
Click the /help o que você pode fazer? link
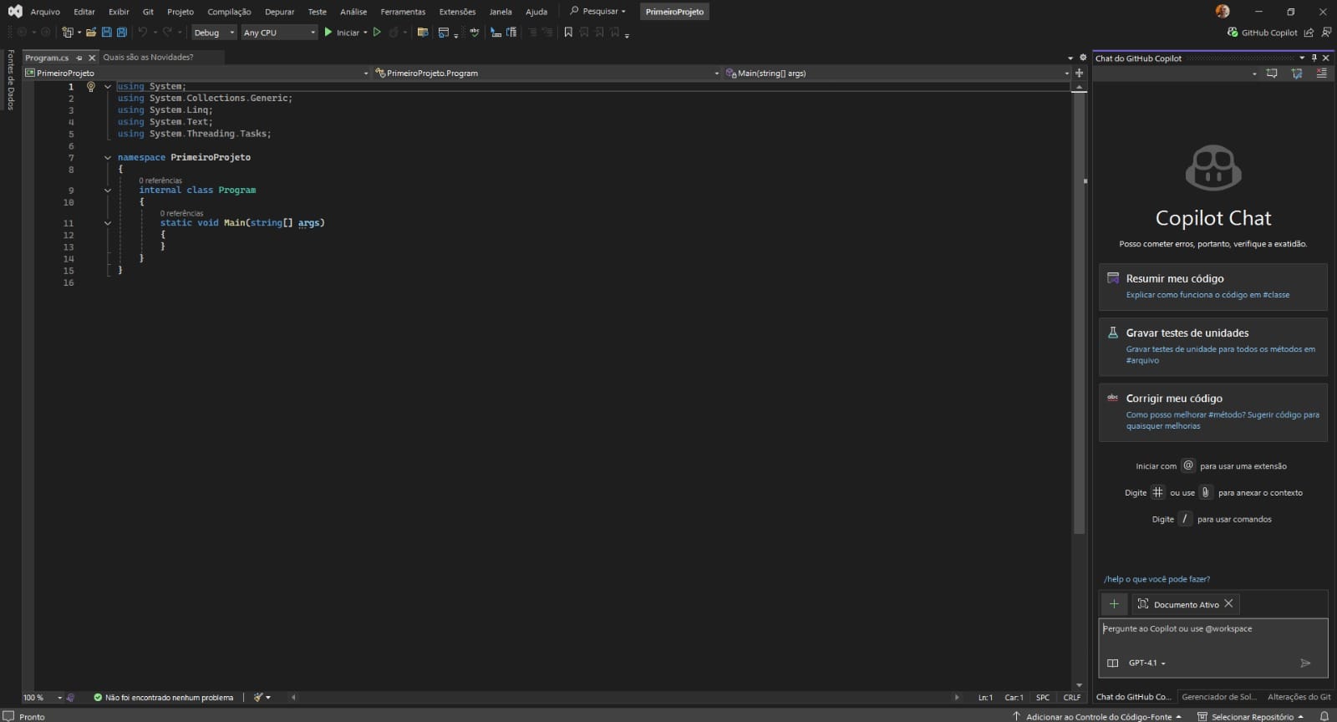[1157, 579]
